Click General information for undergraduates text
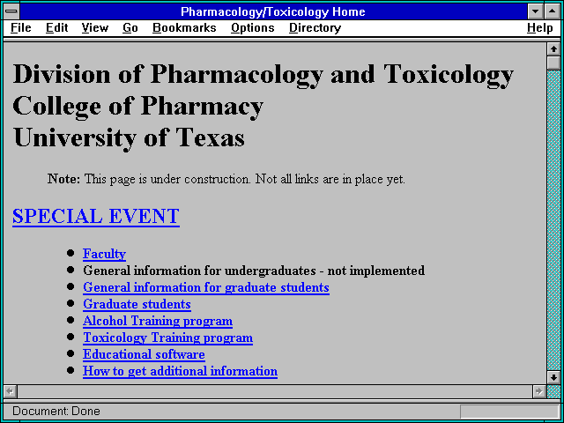Image resolution: width=564 pixels, height=423 pixels. pyautogui.click(x=254, y=271)
